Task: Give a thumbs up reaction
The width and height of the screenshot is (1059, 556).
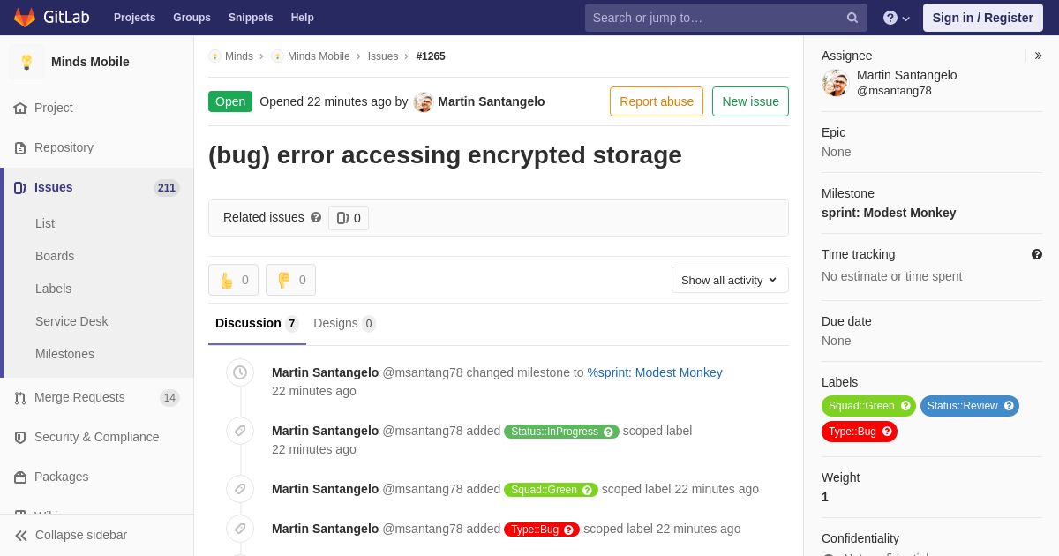Action: point(233,280)
